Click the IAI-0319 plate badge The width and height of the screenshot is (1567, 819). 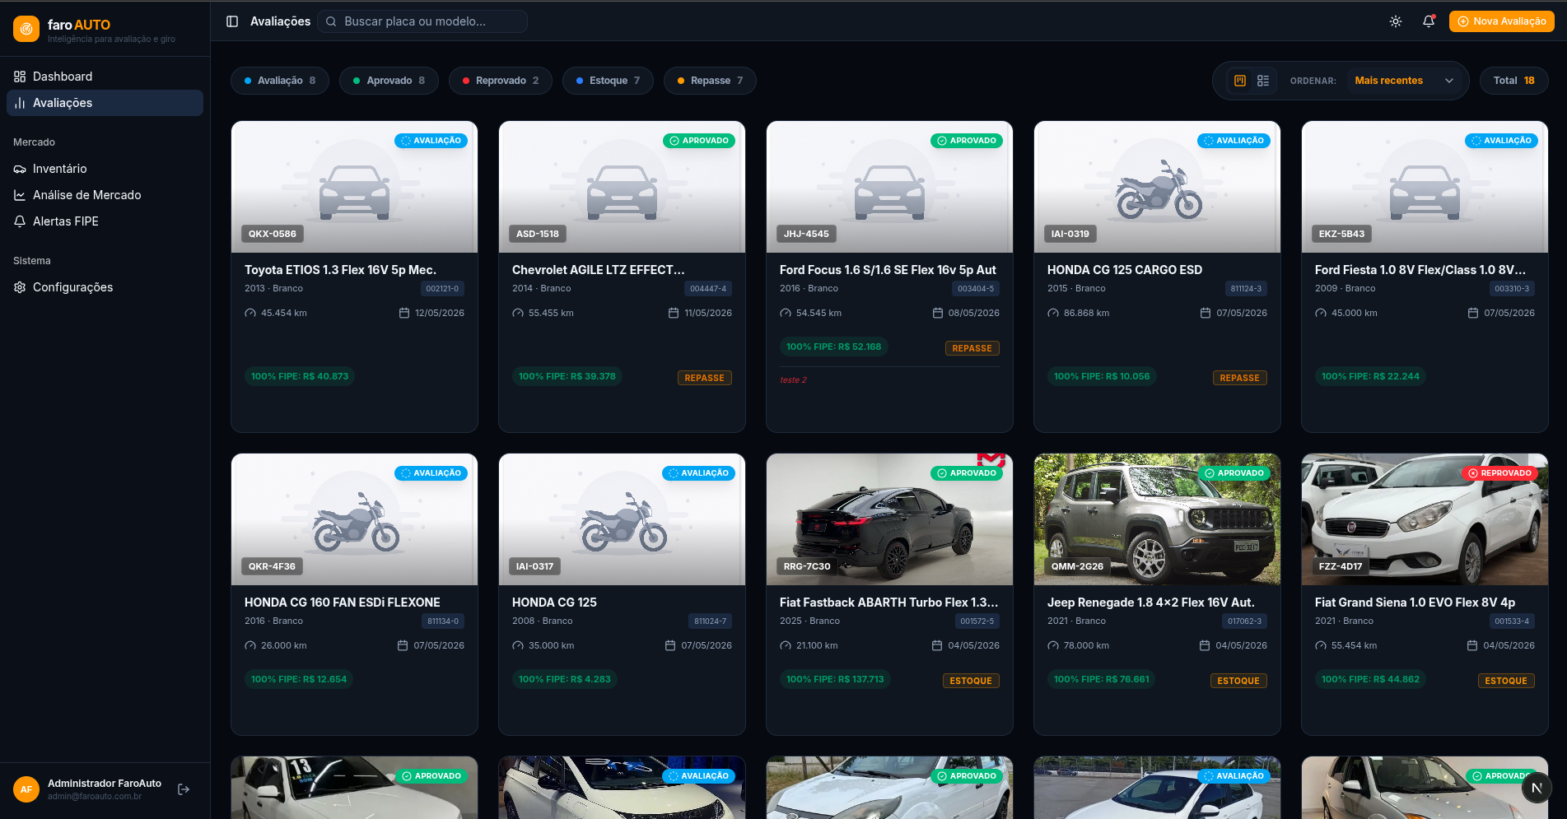1070,234
